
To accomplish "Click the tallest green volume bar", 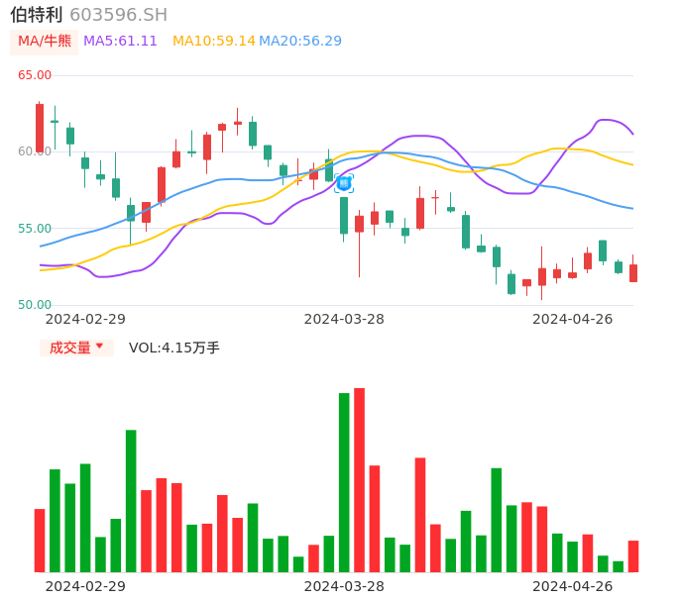I will [x=344, y=482].
